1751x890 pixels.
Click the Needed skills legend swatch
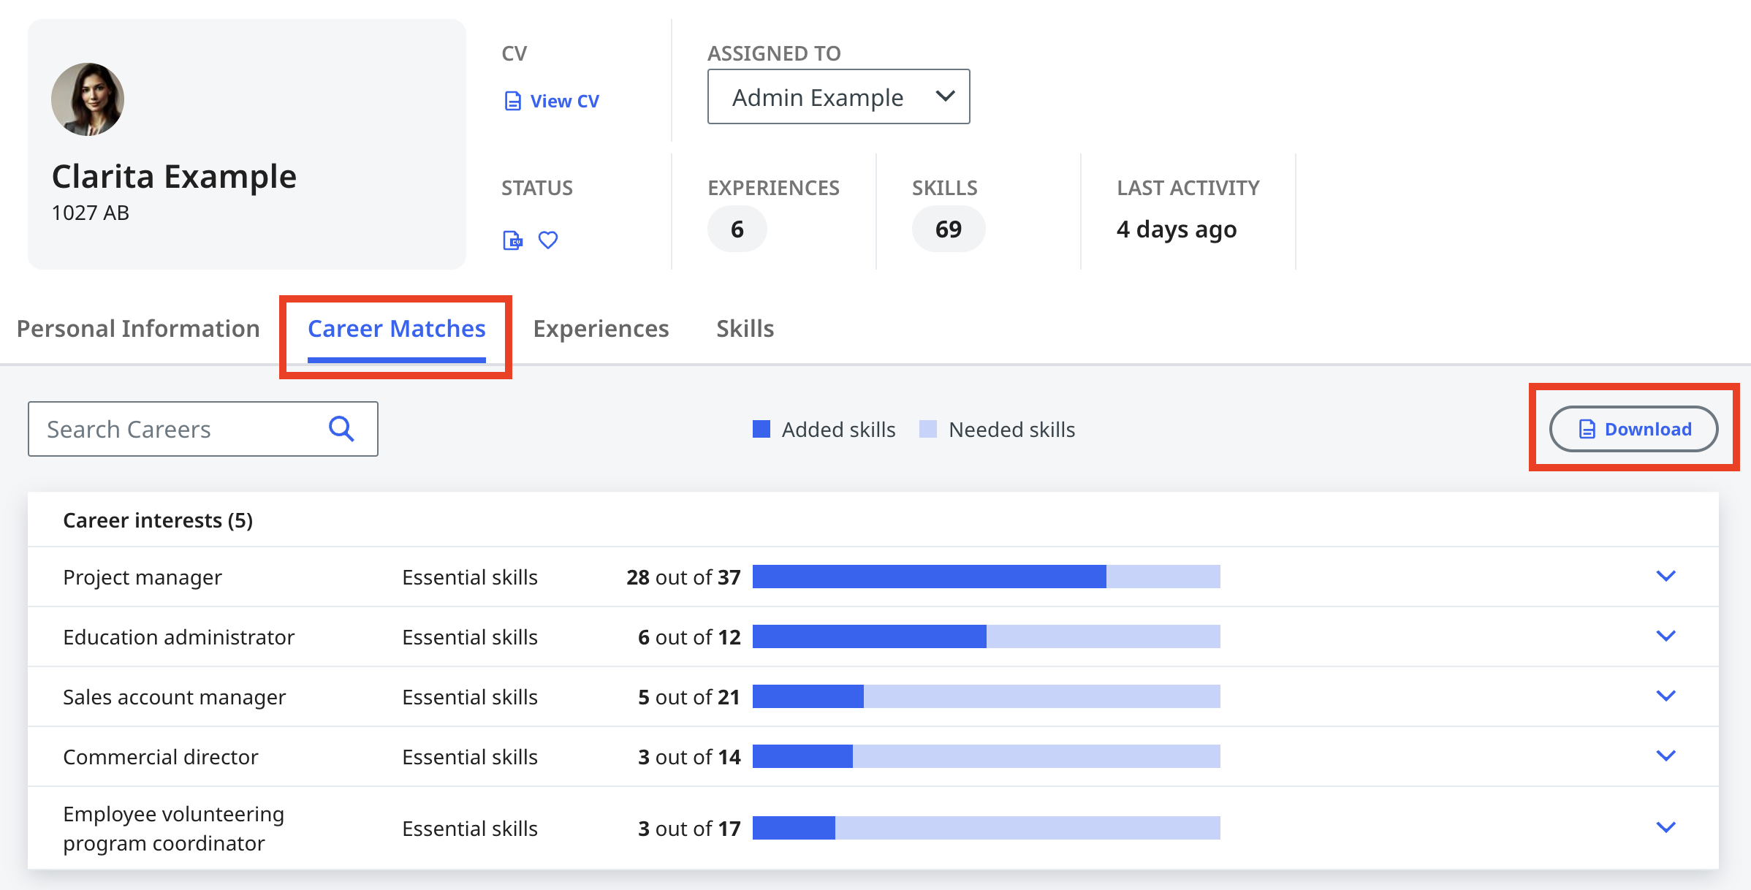928,429
